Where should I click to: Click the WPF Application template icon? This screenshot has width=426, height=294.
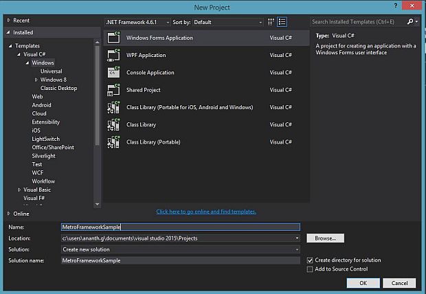(x=114, y=55)
